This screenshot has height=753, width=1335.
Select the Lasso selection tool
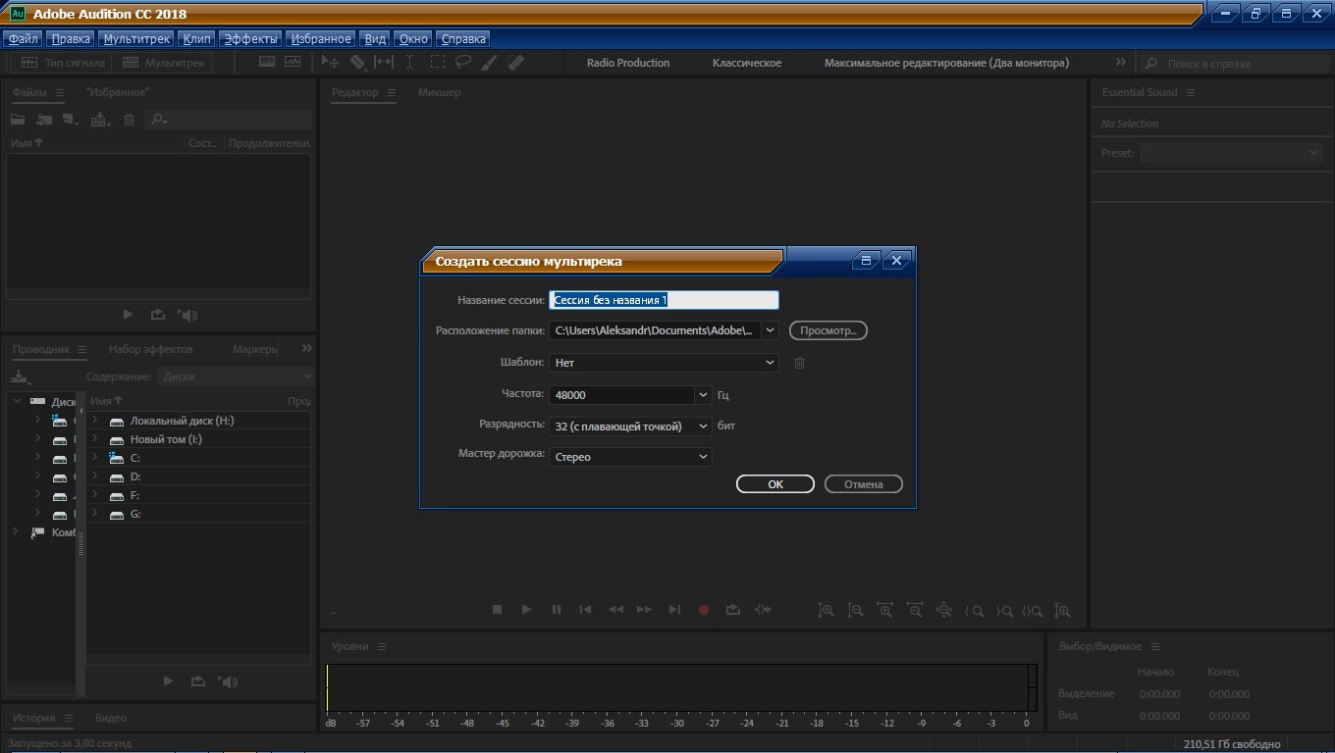463,62
